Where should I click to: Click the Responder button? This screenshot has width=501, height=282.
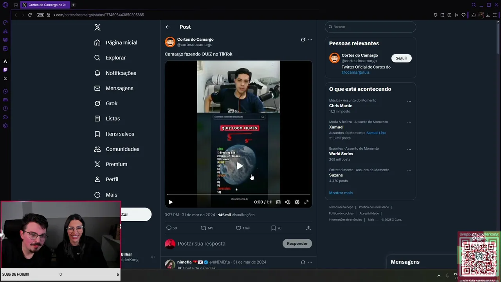click(x=297, y=244)
